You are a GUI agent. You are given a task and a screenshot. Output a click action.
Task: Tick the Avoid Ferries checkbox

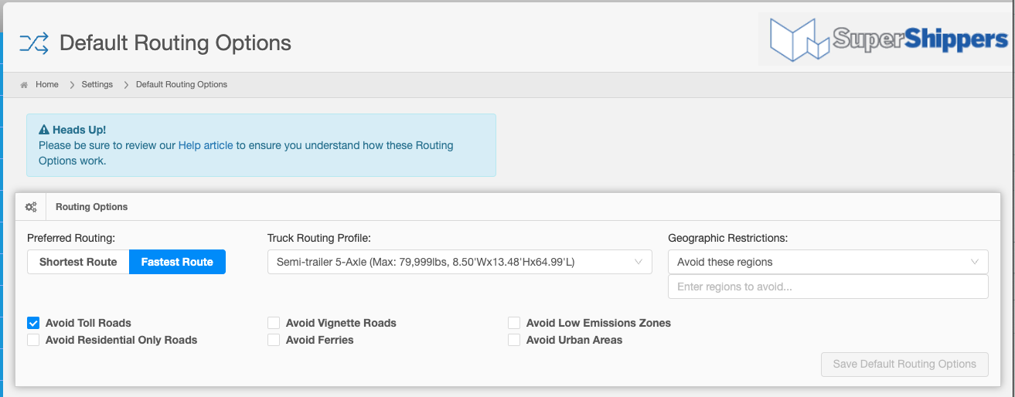(274, 340)
